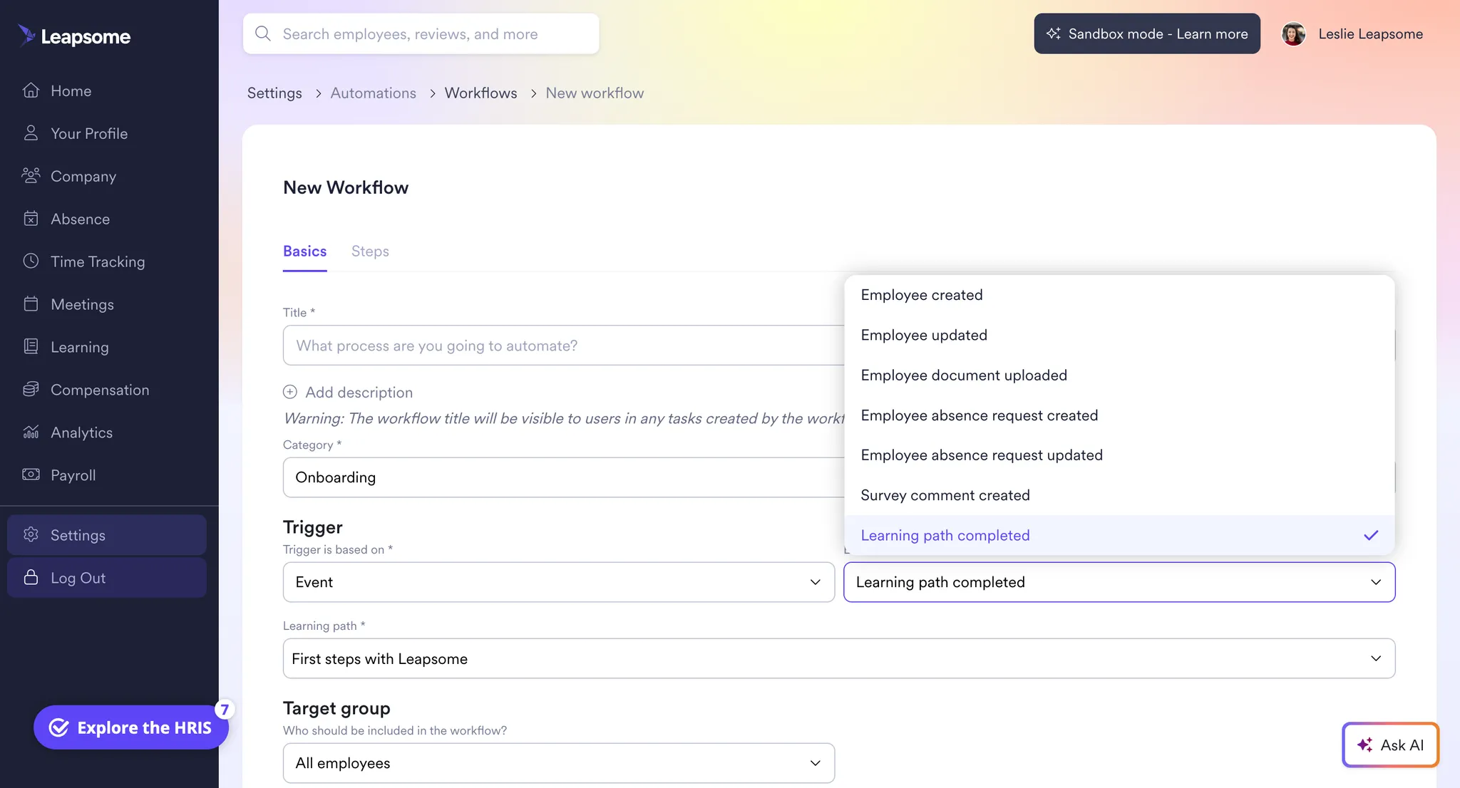Open the Event trigger dropdown

coord(558,582)
